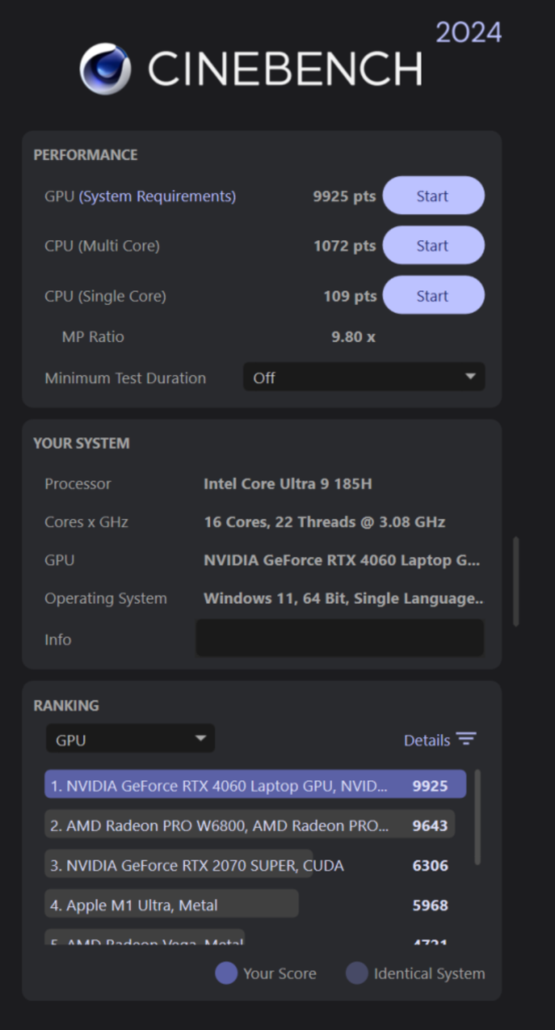555x1030 pixels.
Task: Click the Your Score legend dot
Action: coord(226,973)
